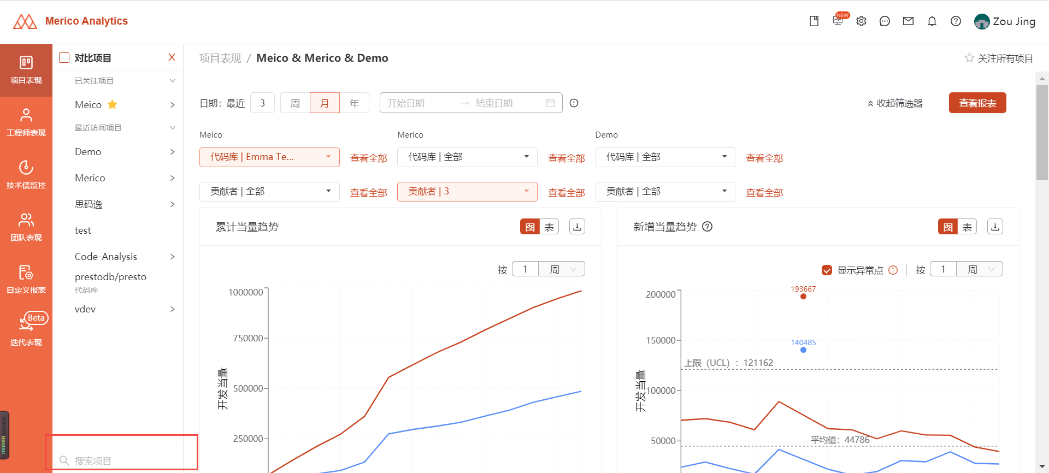Viewport: 1049px width, 473px height.
Task: Collapse 最近访问项目 group
Action: (x=172, y=128)
